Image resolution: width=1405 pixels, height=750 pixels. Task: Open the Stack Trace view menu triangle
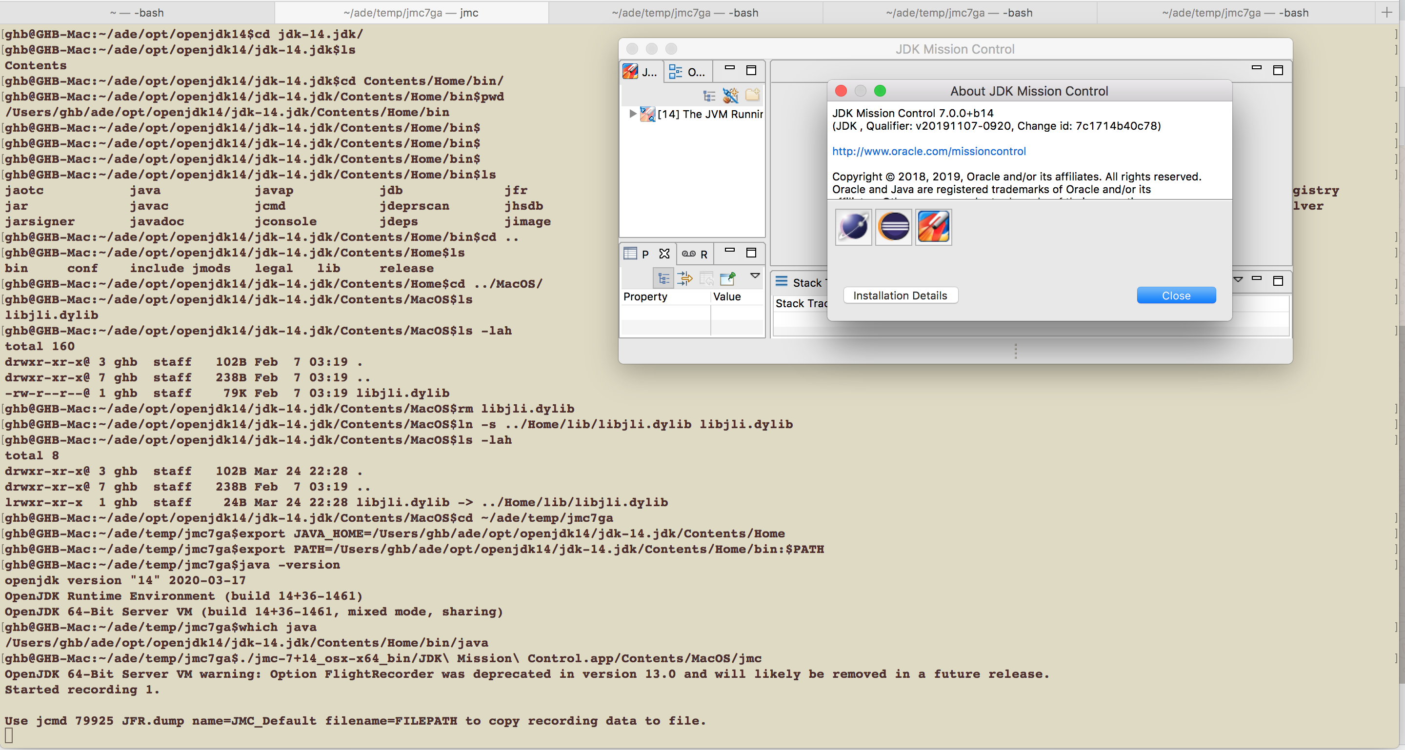tap(1238, 279)
